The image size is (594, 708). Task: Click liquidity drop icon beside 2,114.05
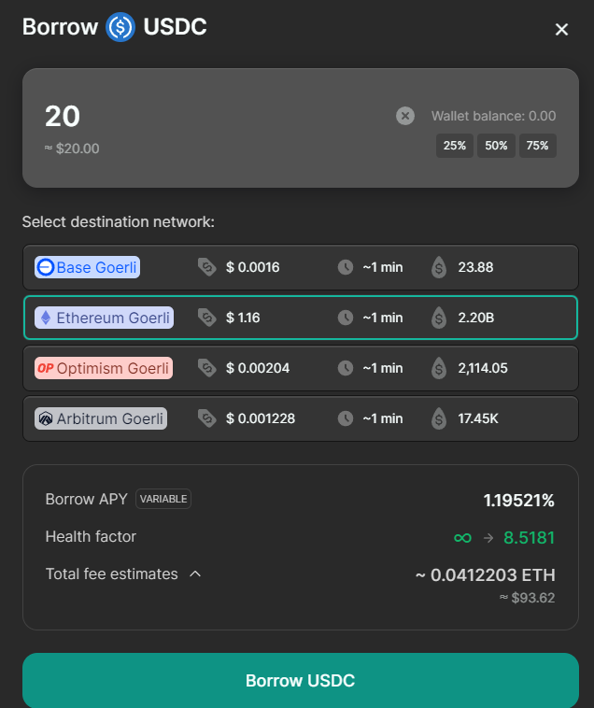(439, 368)
